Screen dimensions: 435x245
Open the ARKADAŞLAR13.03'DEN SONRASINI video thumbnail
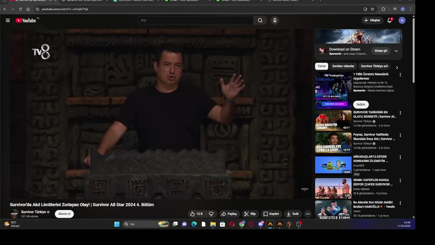click(x=333, y=165)
